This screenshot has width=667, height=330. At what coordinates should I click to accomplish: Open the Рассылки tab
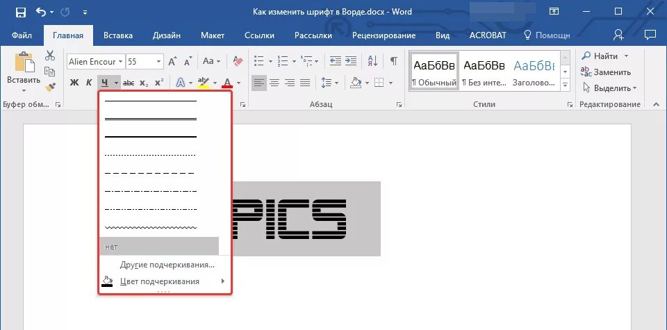(x=313, y=35)
